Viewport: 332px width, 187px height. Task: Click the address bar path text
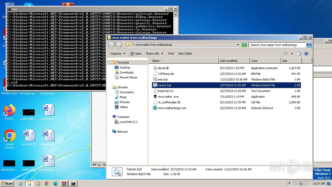pos(154,45)
